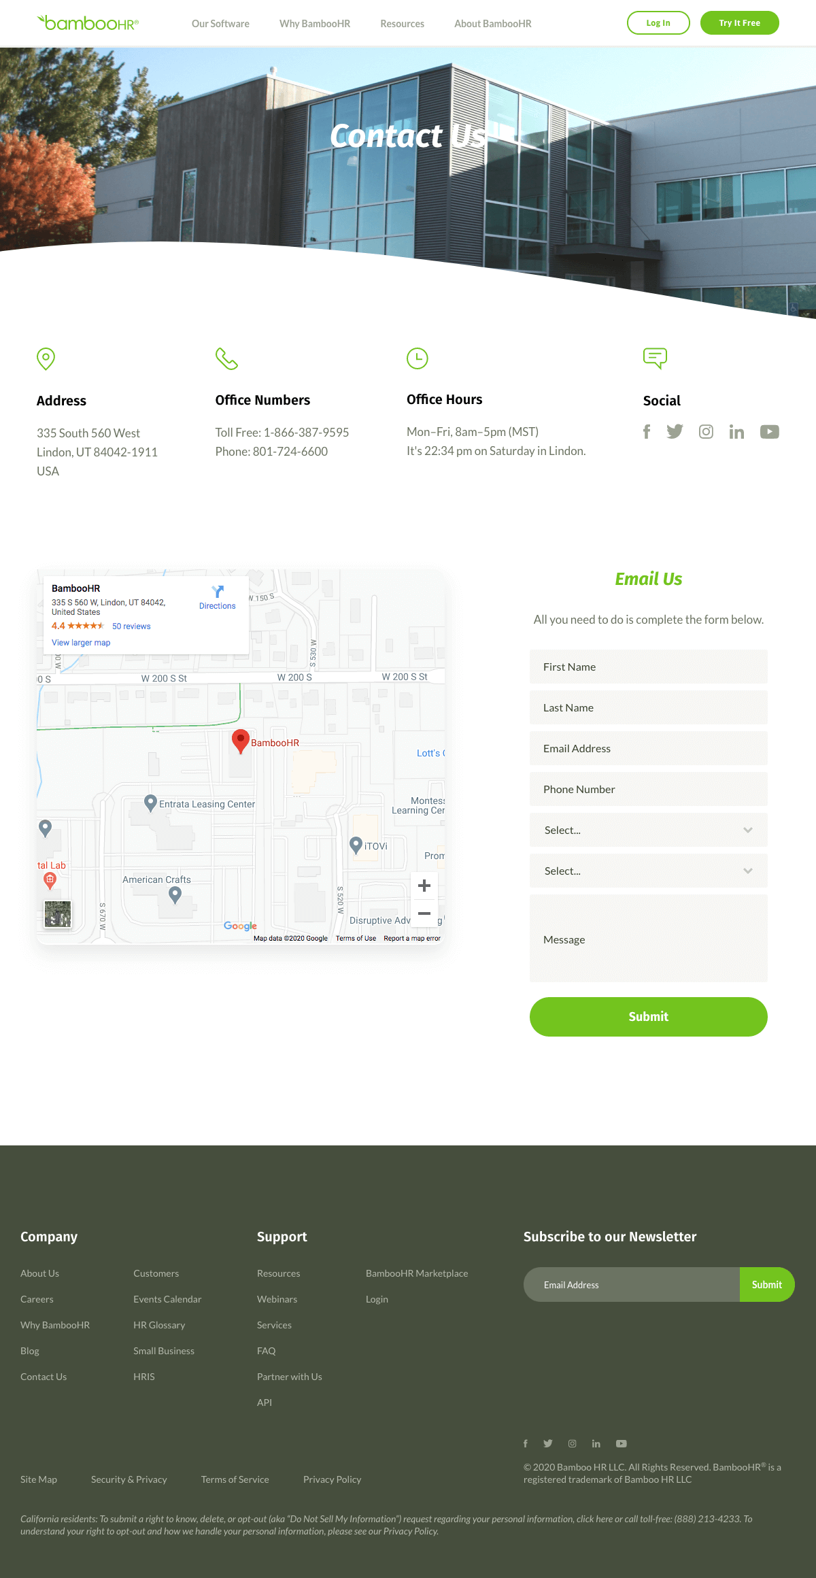Focus the Last Name field

coord(649,707)
